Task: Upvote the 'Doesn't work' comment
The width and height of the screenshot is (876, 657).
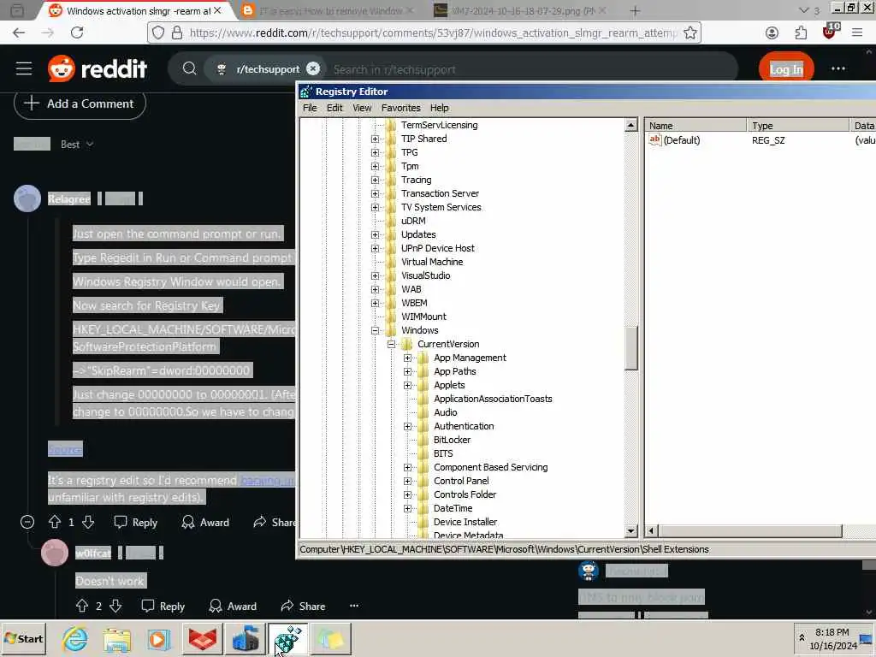Action: pyautogui.click(x=82, y=606)
